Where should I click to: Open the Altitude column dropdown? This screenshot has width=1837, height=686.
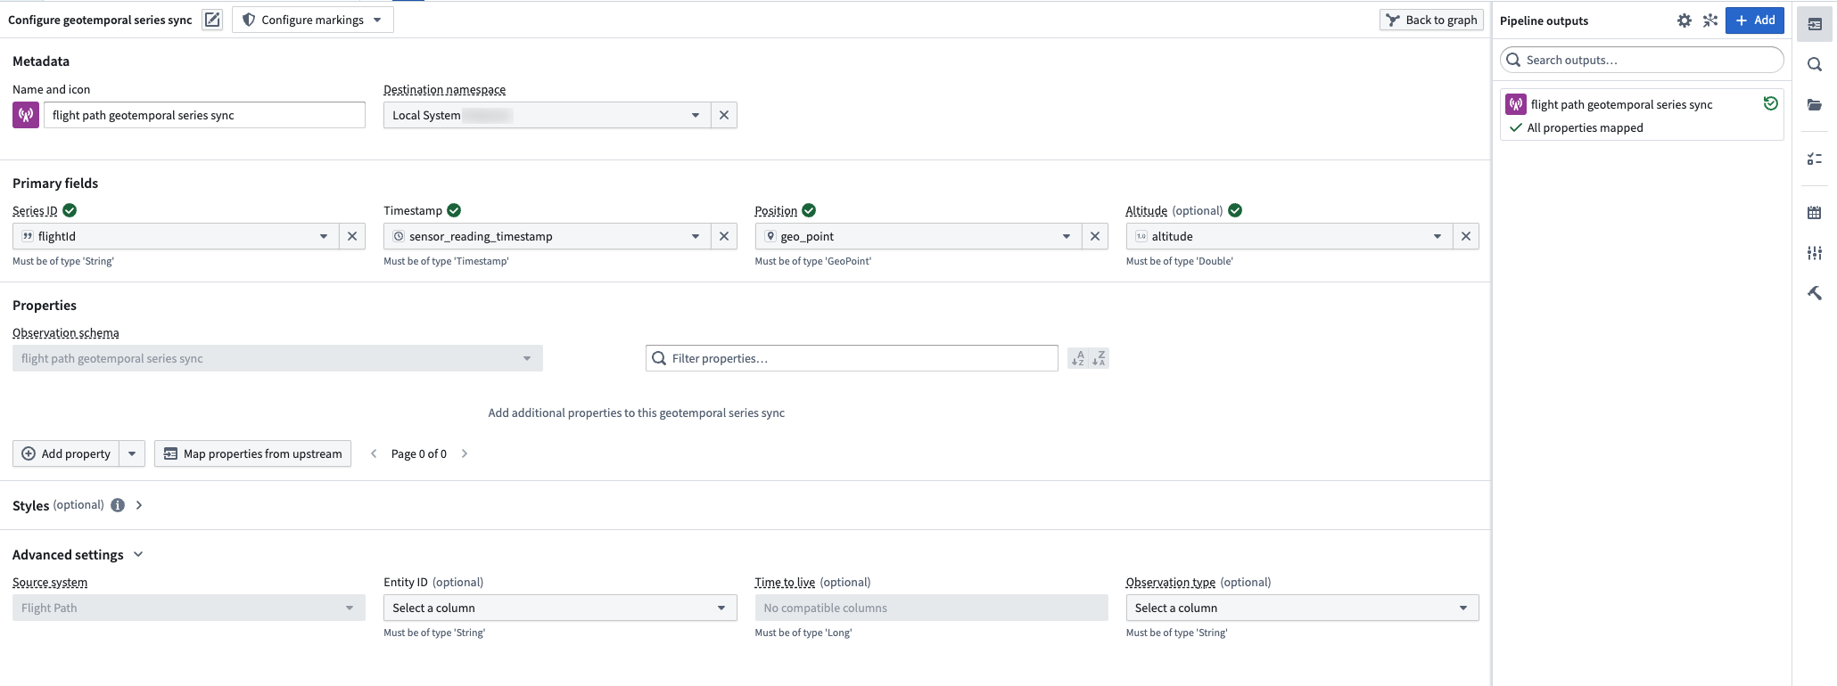click(1289, 236)
